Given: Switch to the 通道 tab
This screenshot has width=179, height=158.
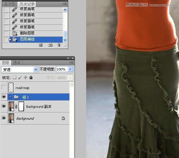Looking at the screenshot, I should [17, 63].
